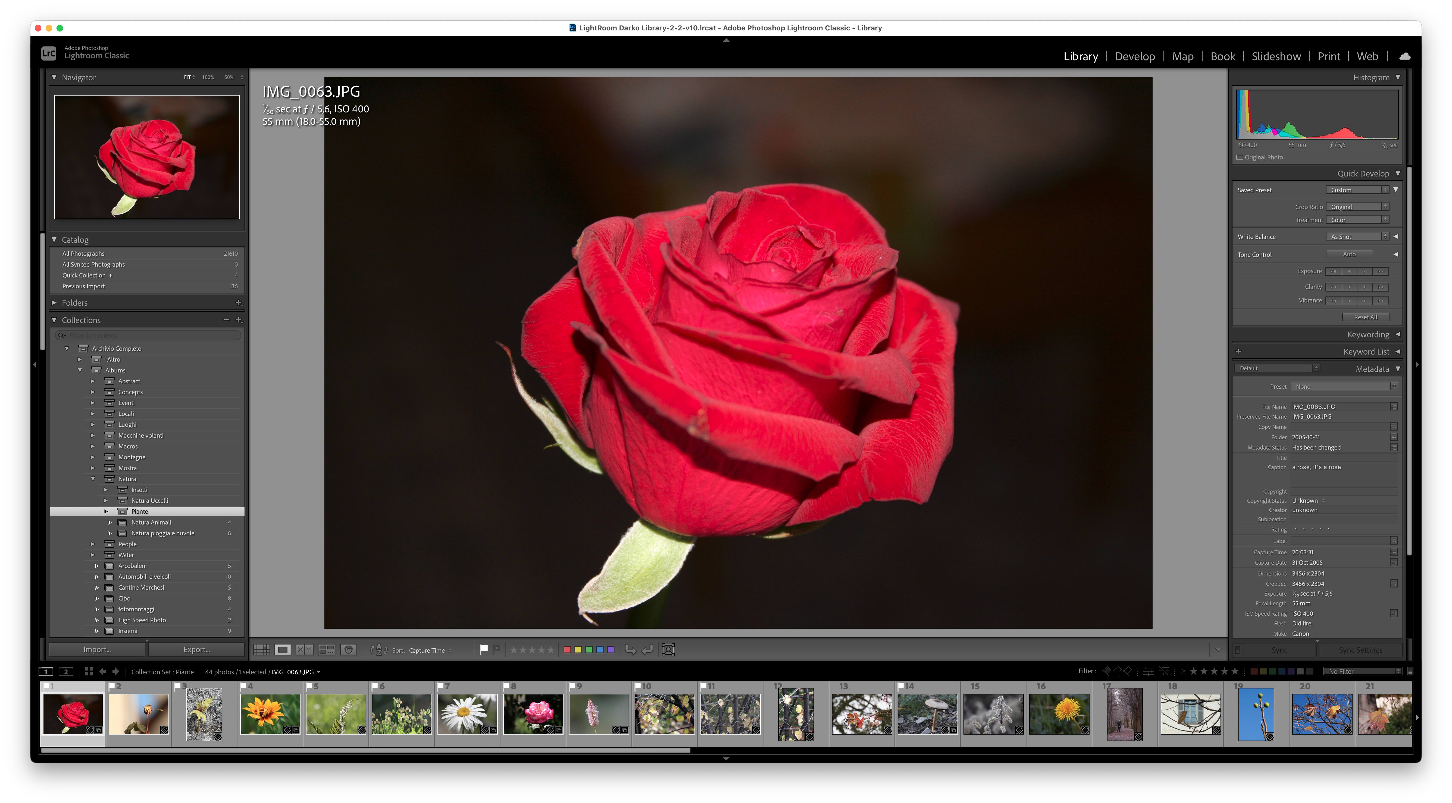The height and width of the screenshot is (803, 1452).
Task: Open cloud sync status icon
Action: pos(1405,56)
